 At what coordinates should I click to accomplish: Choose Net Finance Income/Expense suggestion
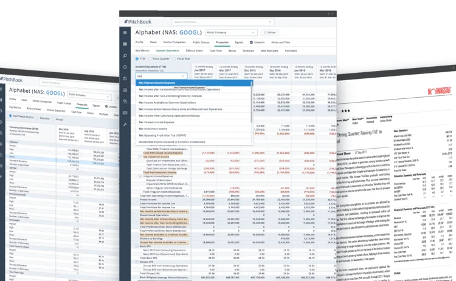point(194,83)
